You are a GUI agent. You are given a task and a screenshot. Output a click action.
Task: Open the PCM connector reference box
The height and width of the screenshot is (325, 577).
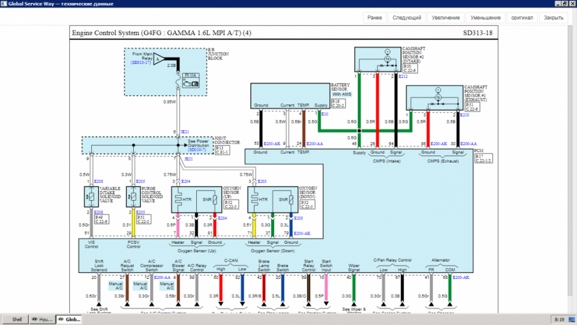click(x=484, y=158)
